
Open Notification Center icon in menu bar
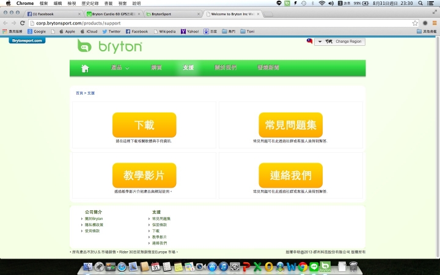(x=430, y=4)
